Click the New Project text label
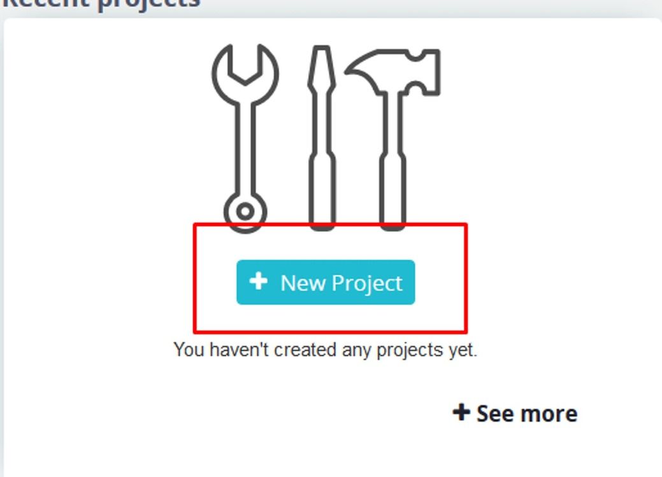 [341, 283]
